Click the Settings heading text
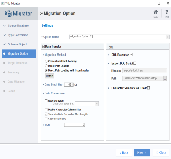This screenshot has width=171, height=159. (47, 25)
